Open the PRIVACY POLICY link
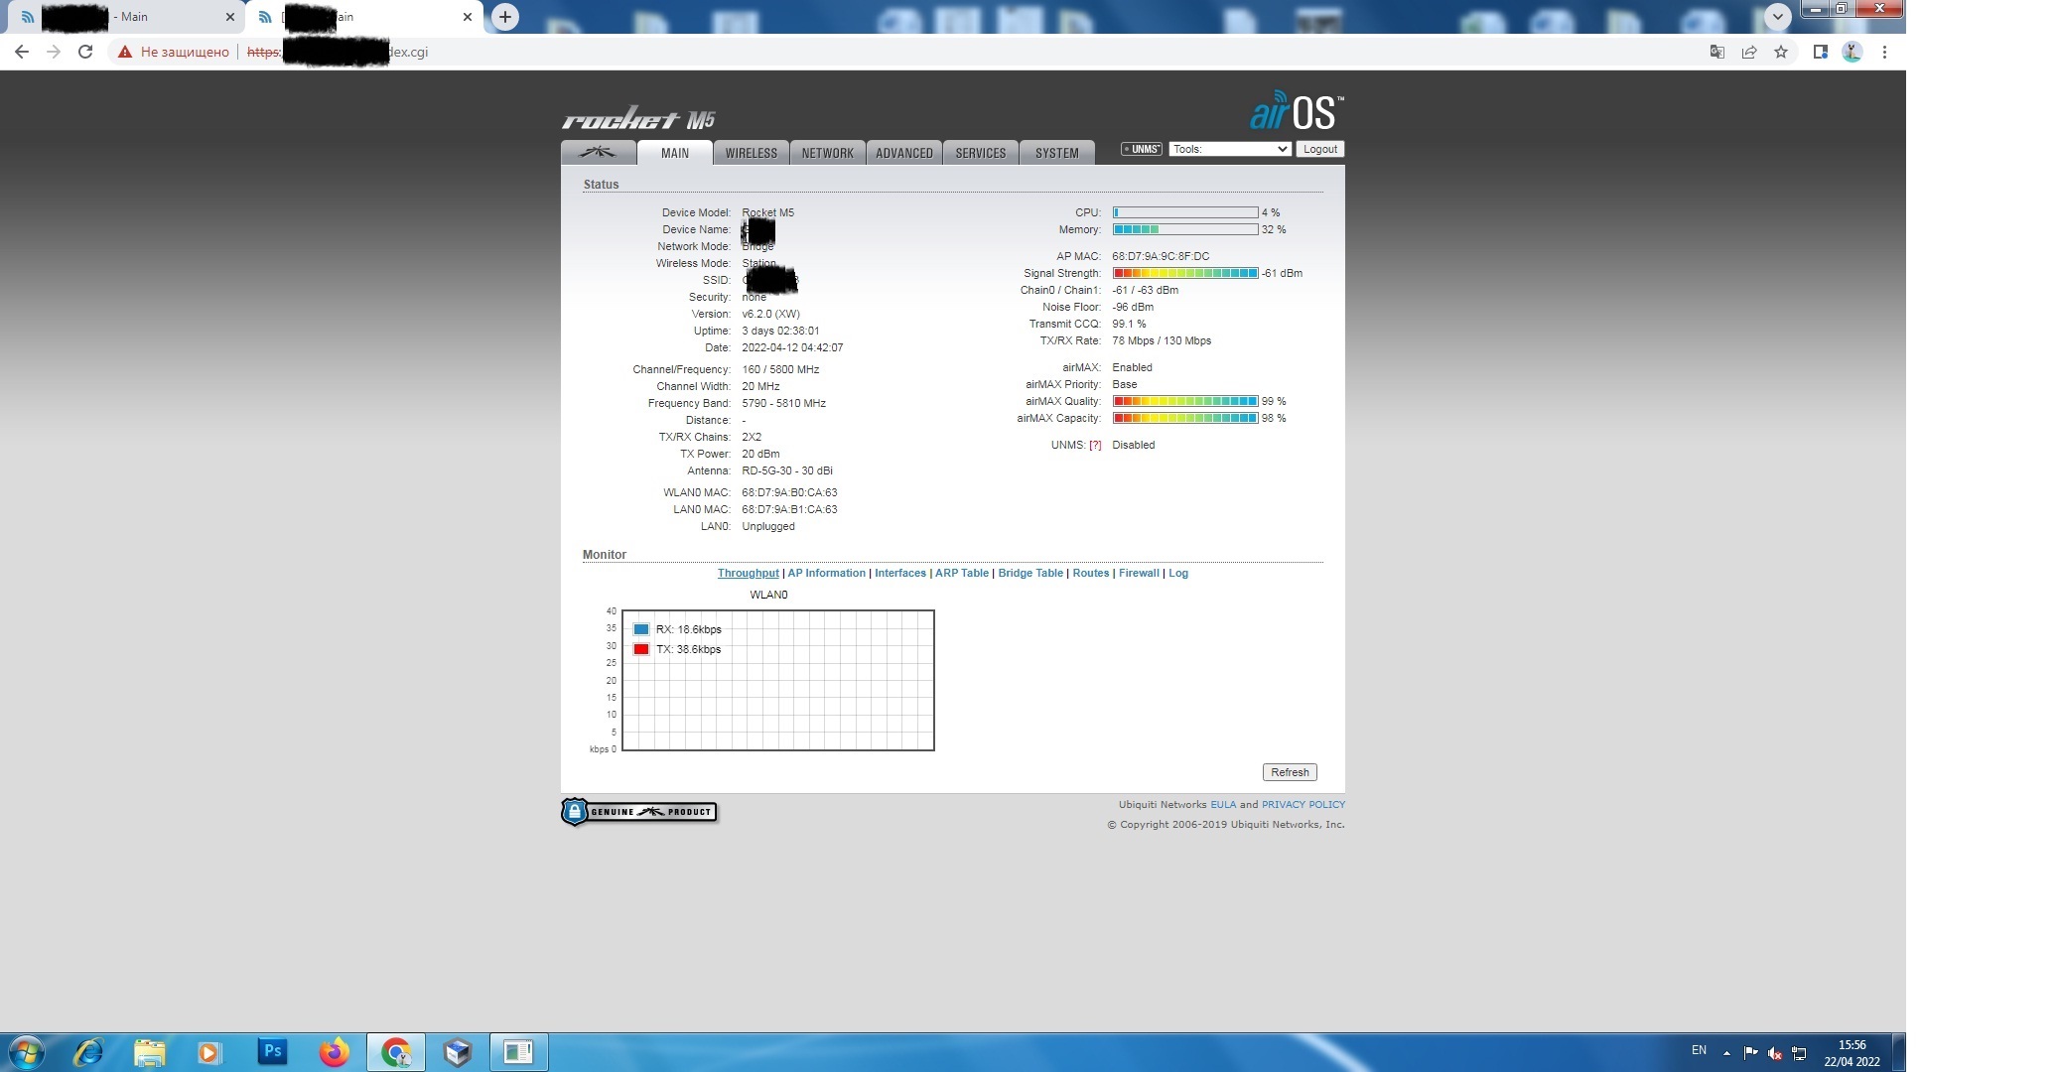The width and height of the screenshot is (2059, 1072). [1304, 805]
